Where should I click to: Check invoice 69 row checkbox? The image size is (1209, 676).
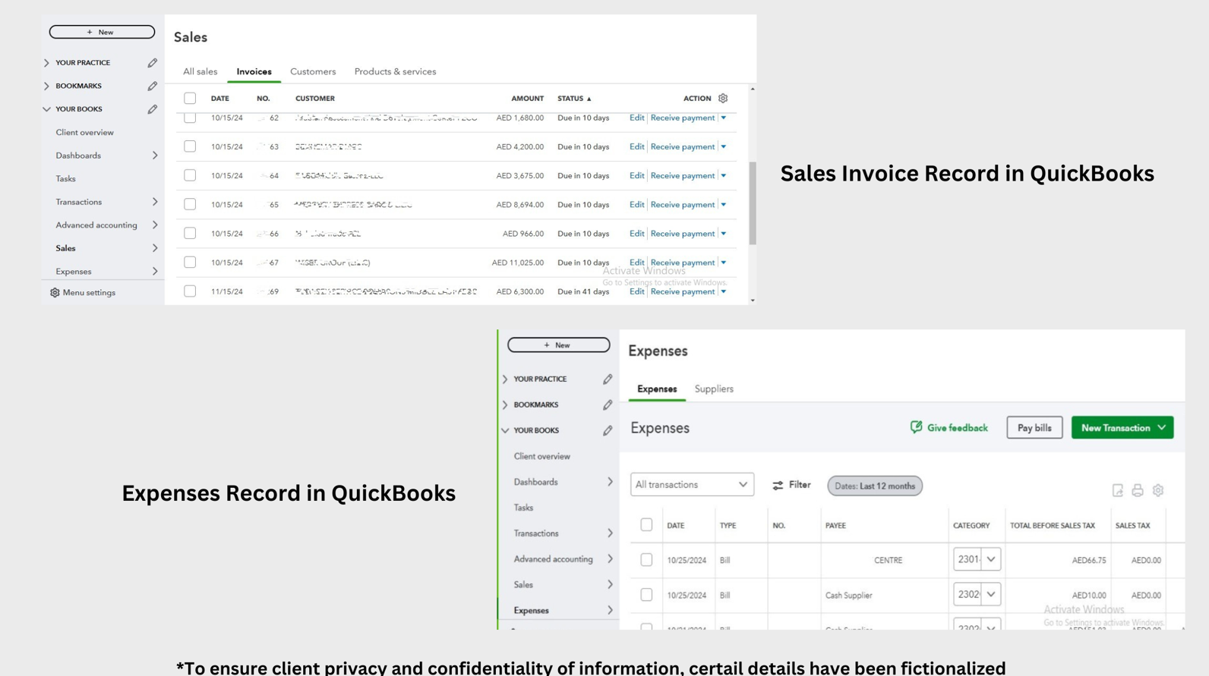[190, 291]
